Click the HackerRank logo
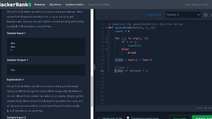212x119 pixels. click(x=16, y=4)
